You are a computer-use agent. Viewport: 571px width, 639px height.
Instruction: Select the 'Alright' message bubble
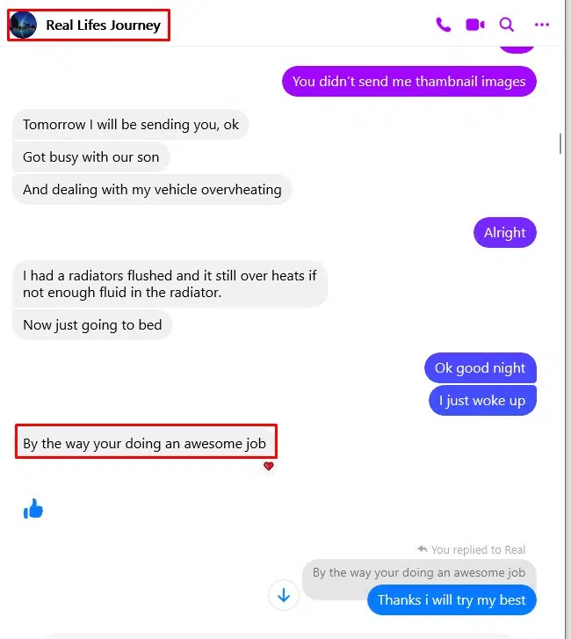(x=504, y=233)
